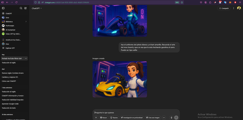The image size is (243, 120).
Task: Open chat search with the magnifier icon
Action: pyautogui.click(x=21, y=8)
